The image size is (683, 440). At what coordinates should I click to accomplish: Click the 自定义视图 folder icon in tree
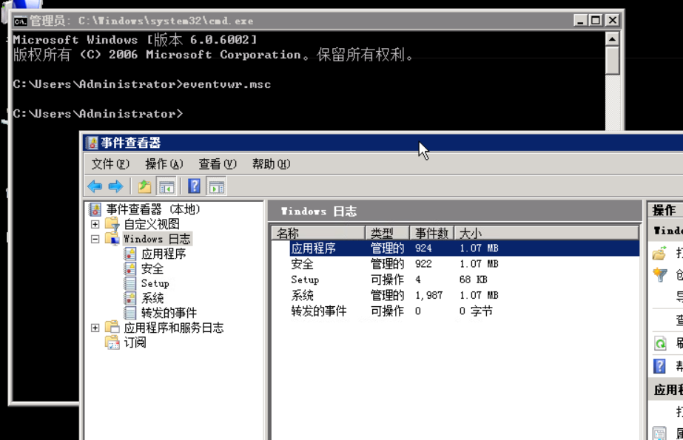112,224
